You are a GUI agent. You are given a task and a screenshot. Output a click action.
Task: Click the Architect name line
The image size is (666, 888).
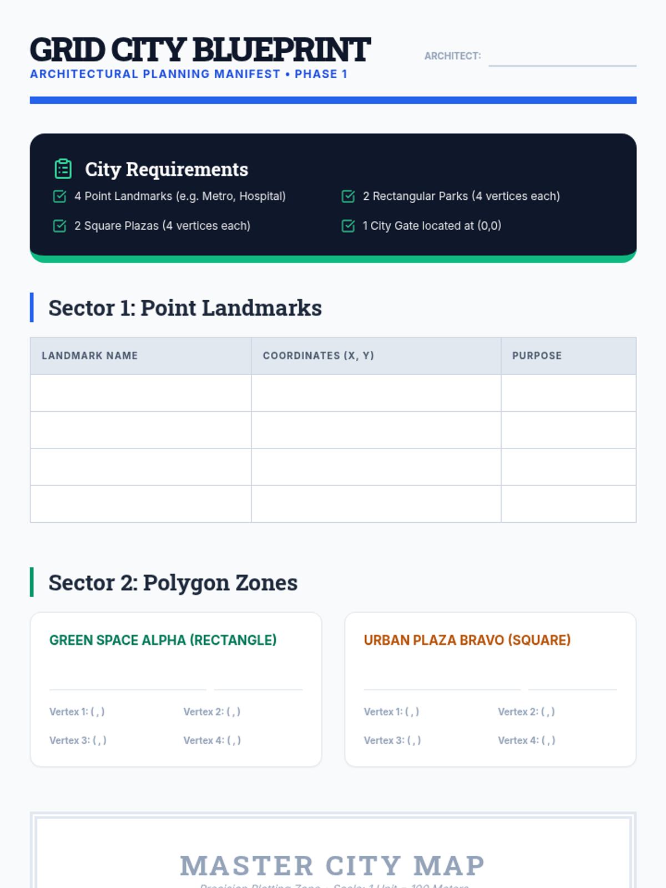pos(562,57)
